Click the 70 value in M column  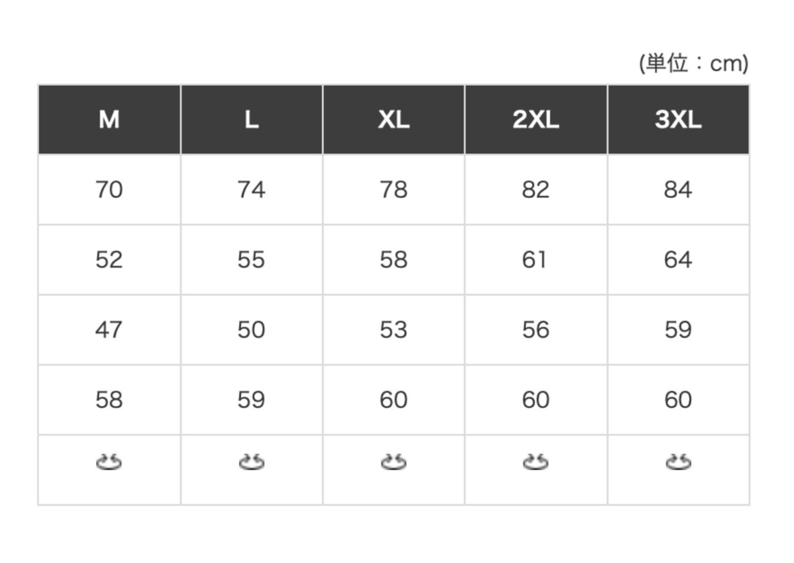click(x=109, y=189)
